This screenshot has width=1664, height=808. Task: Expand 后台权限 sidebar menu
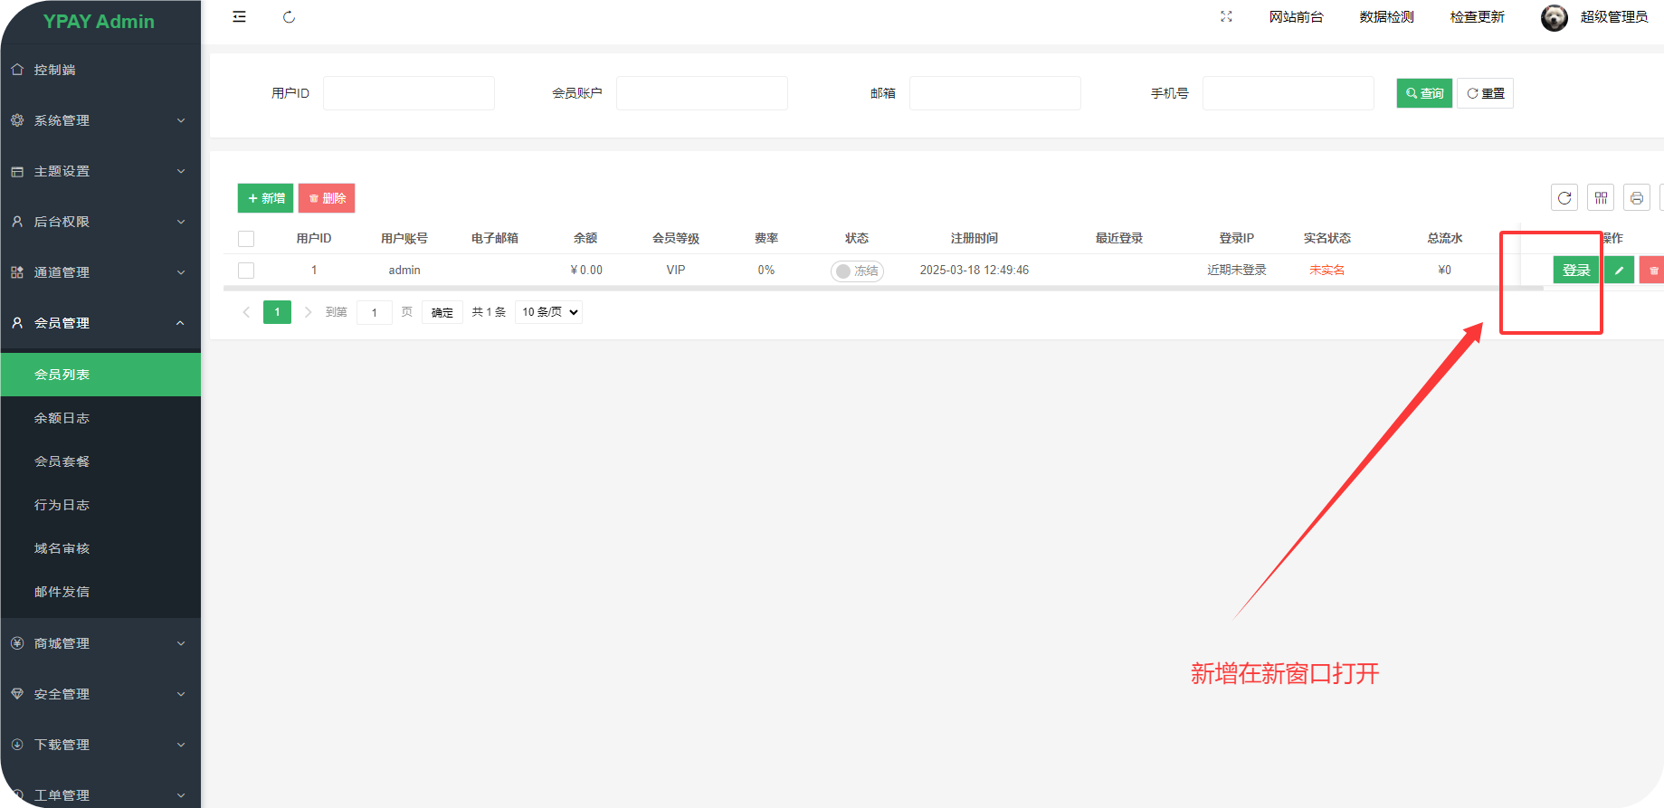click(x=100, y=222)
